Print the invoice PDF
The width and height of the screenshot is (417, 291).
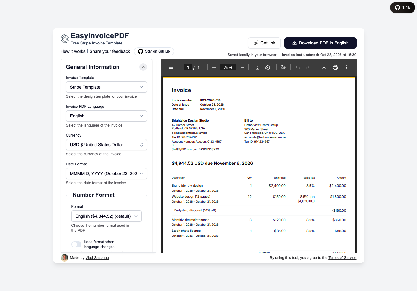(x=335, y=67)
